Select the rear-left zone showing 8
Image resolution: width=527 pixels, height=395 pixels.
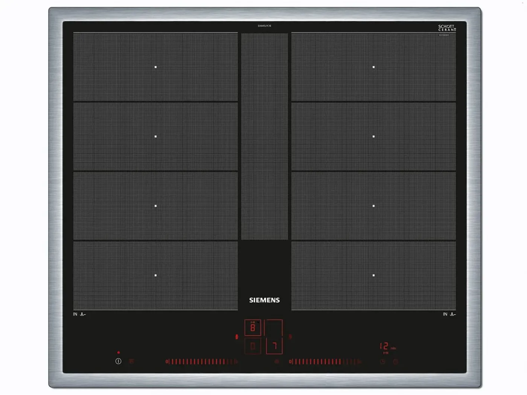click(253, 328)
